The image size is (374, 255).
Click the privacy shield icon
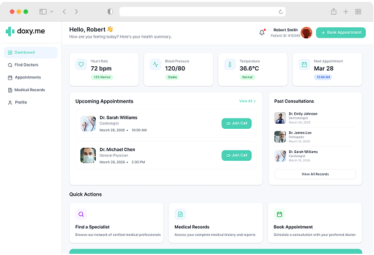point(110,11)
